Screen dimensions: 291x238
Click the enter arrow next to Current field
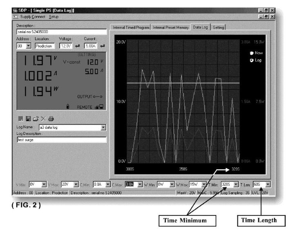[102, 46]
